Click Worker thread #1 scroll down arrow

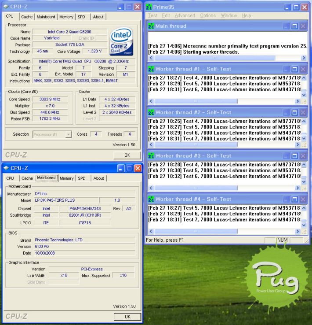[304, 95]
